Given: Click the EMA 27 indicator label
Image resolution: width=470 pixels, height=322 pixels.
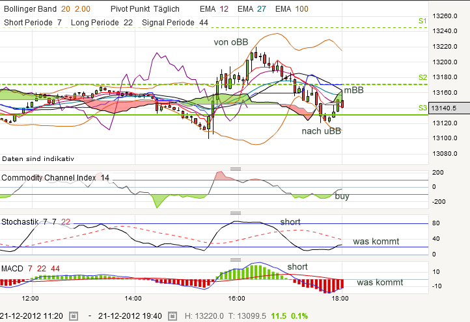Looking at the screenshot, I should tap(252, 9).
